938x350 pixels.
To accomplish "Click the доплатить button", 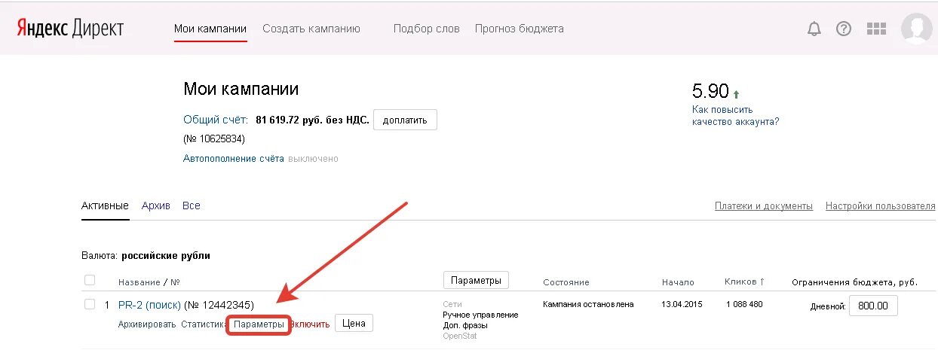I will [x=405, y=120].
